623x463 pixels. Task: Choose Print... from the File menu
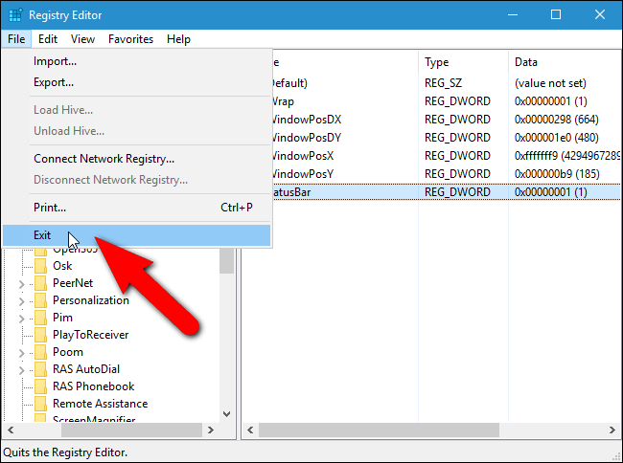click(x=136, y=208)
